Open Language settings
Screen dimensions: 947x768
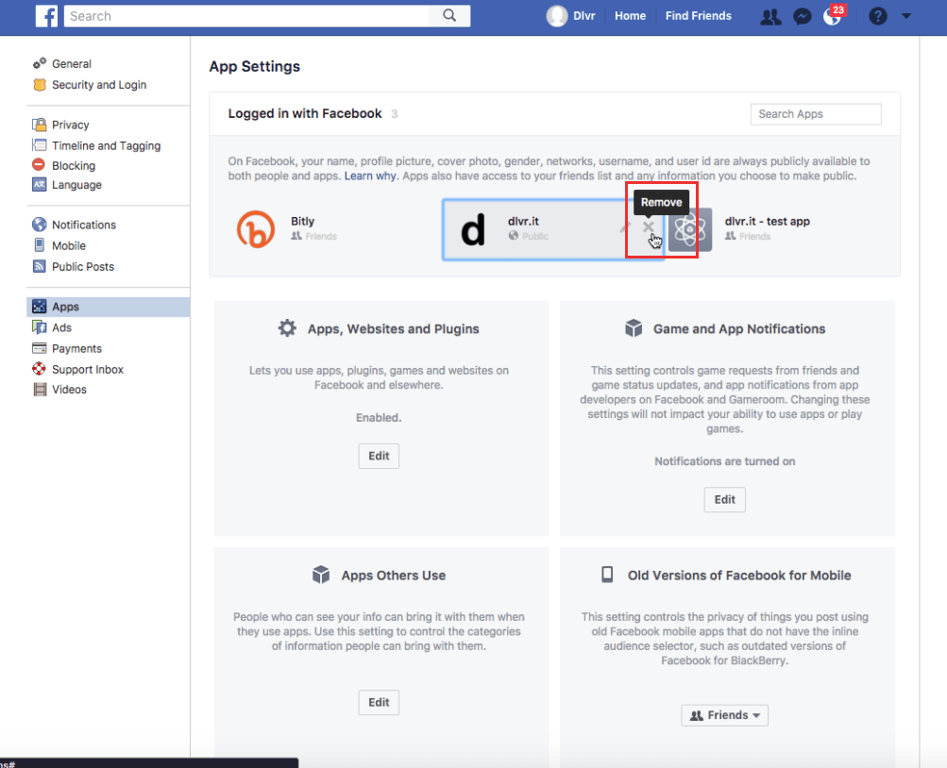[76, 185]
